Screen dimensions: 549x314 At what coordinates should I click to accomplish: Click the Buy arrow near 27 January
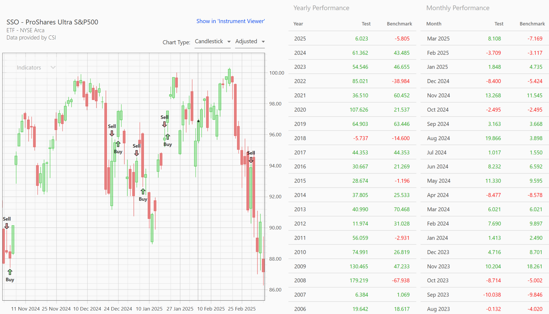(x=168, y=137)
